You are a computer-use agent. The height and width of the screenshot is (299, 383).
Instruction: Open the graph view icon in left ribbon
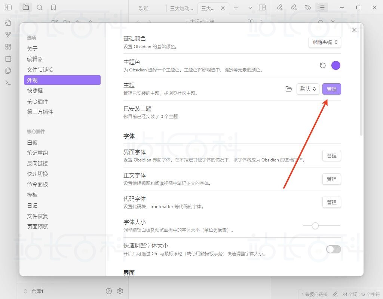[x=8, y=34]
